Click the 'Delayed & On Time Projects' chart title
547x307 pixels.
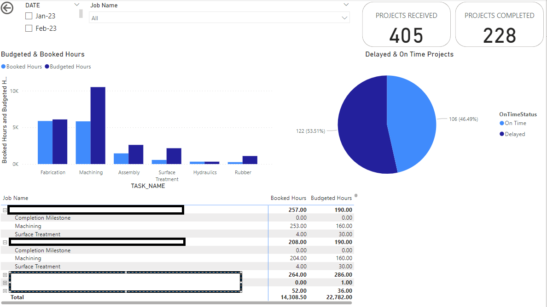pos(409,54)
